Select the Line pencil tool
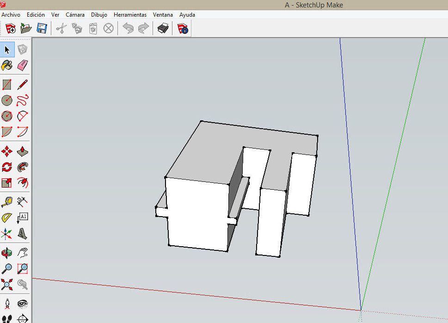Image resolution: width=448 pixels, height=323 pixels. [22, 85]
